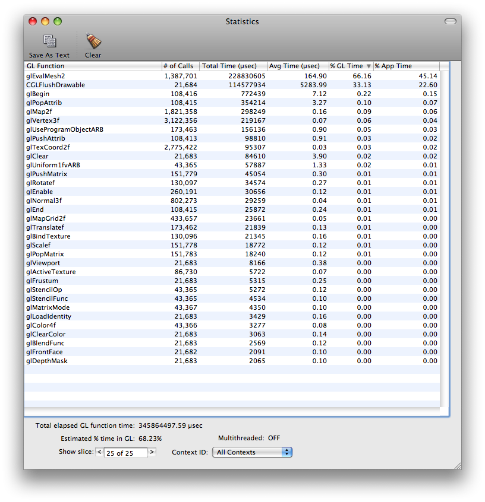The image size is (485, 502).
Task: Select the glClearColor row
Action: click(232, 334)
